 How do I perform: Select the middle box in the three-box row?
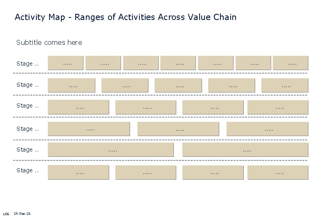coord(178,129)
